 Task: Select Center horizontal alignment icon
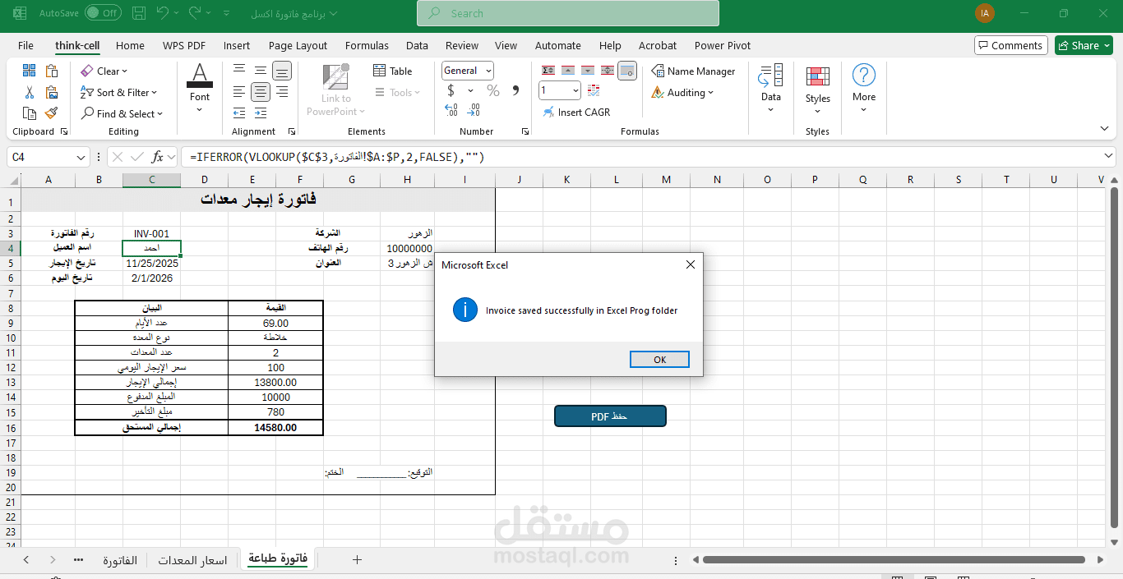[261, 92]
